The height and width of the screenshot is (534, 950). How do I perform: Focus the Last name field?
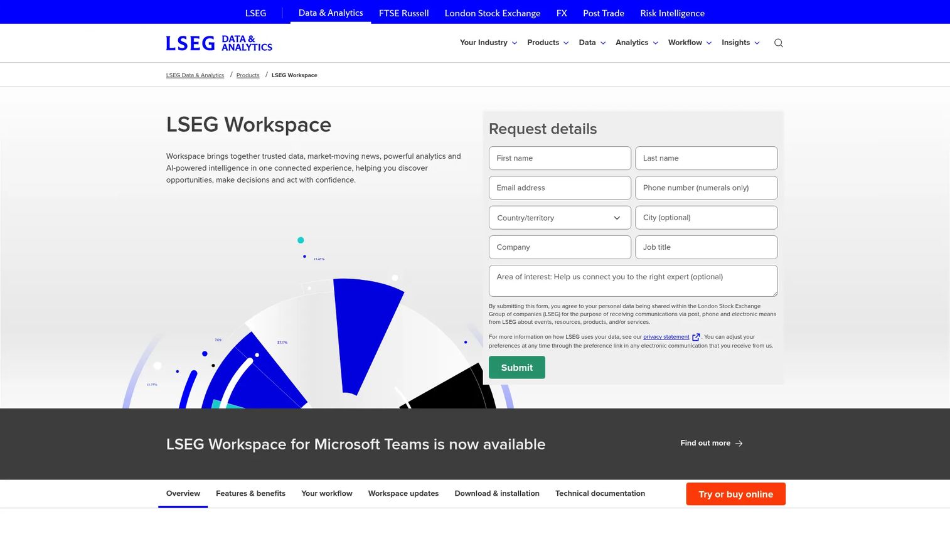(707, 158)
